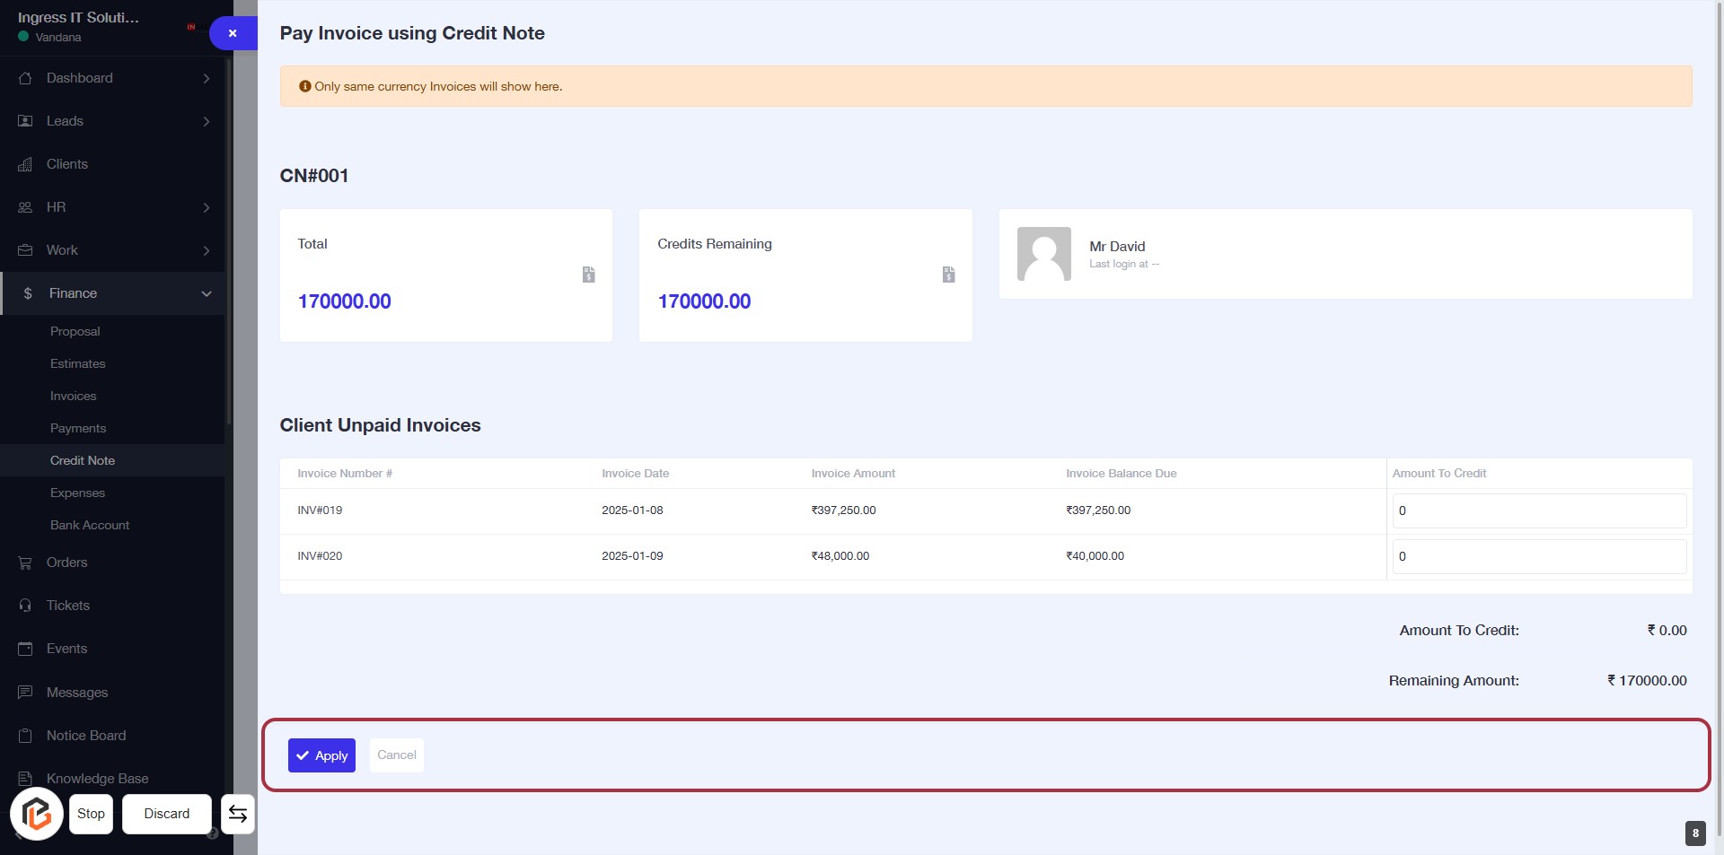
Task: Collapse the Finance menu section
Action: tap(207, 293)
